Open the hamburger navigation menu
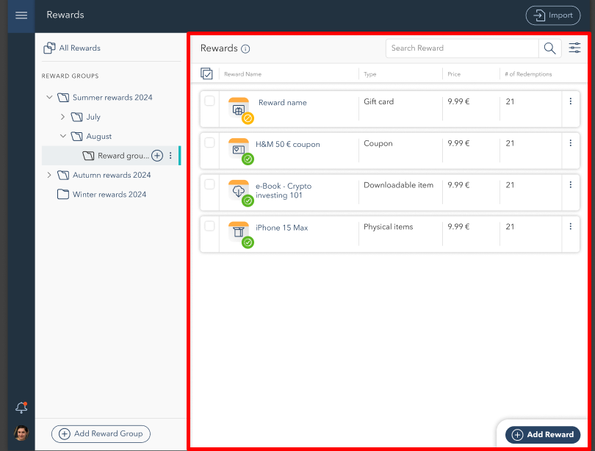 click(21, 15)
